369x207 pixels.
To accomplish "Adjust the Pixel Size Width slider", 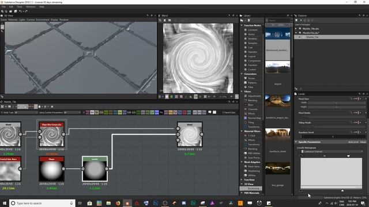I will click(337, 103).
